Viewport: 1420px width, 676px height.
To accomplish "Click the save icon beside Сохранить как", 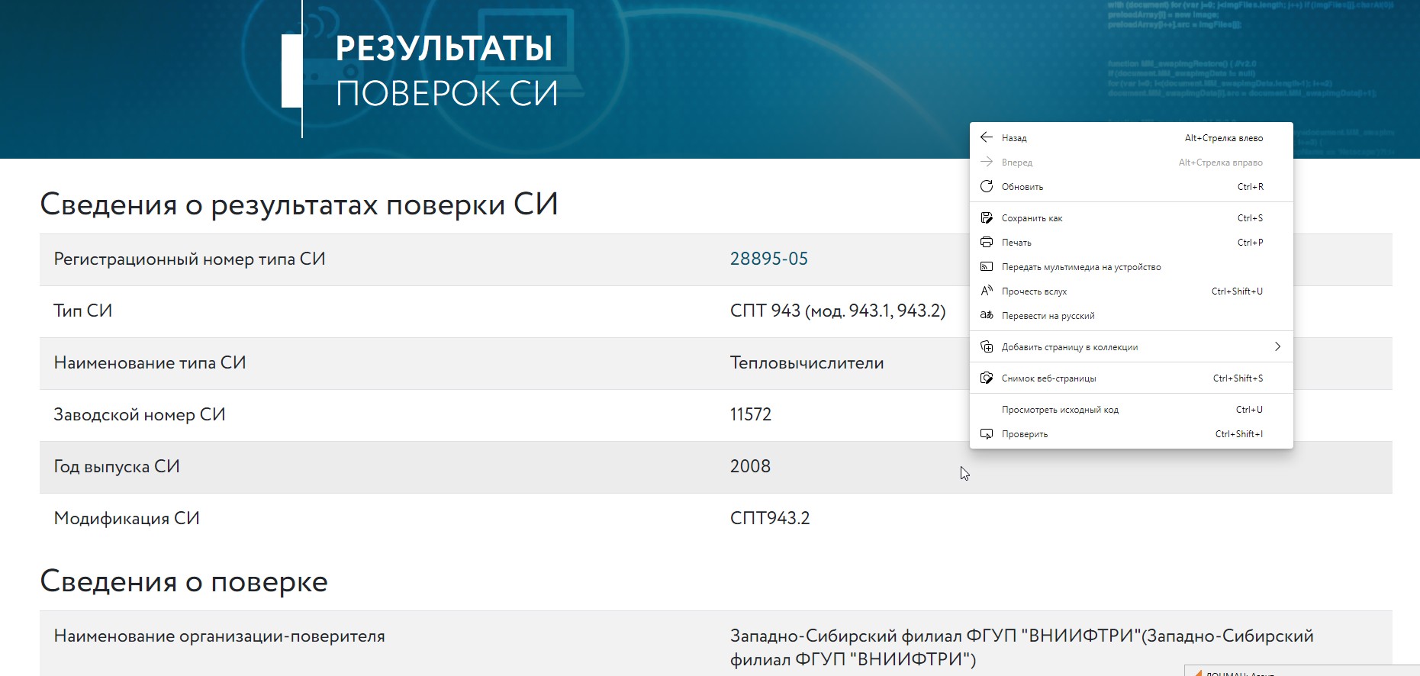I will (987, 217).
